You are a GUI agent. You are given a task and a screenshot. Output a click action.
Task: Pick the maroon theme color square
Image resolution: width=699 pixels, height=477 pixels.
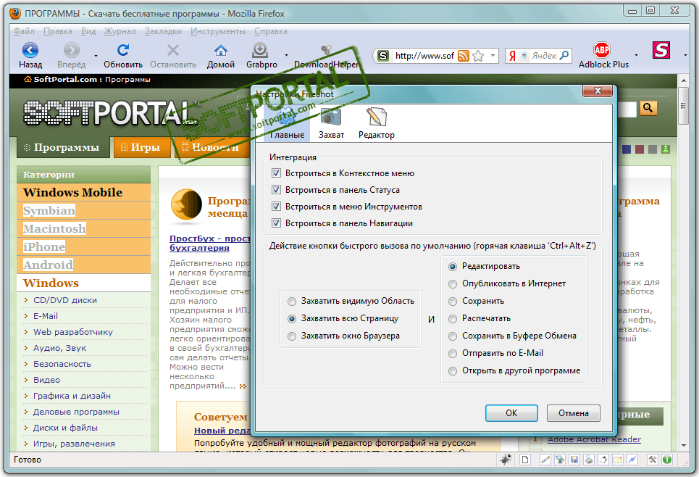(x=640, y=149)
